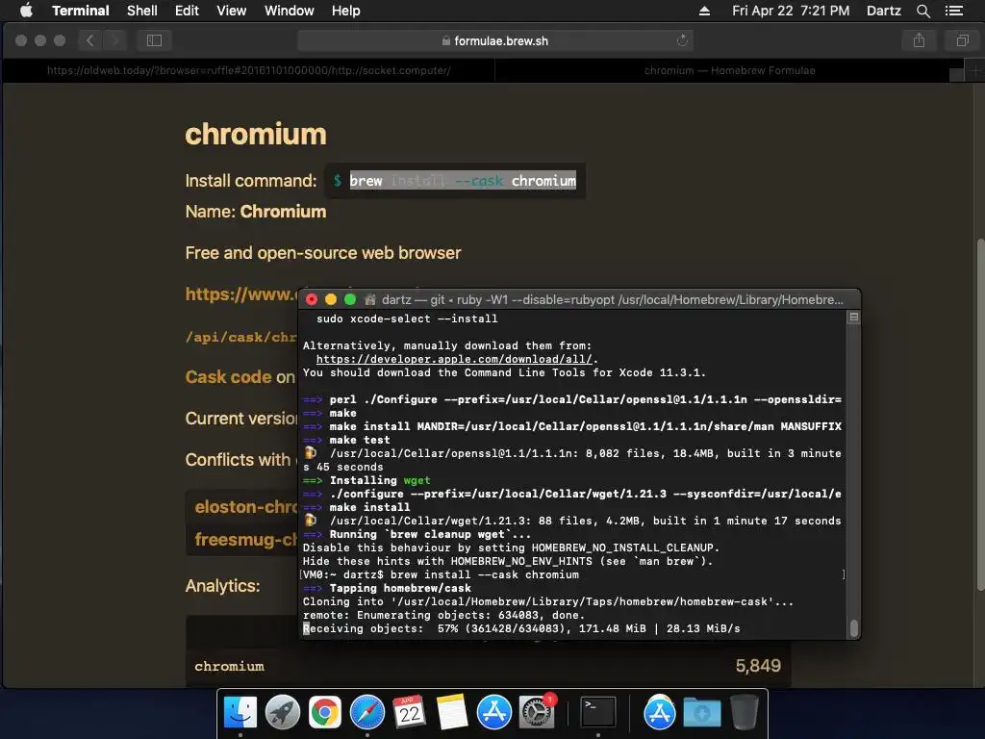The height and width of the screenshot is (739, 985).
Task: Open Notes from the Dock
Action: click(452, 713)
